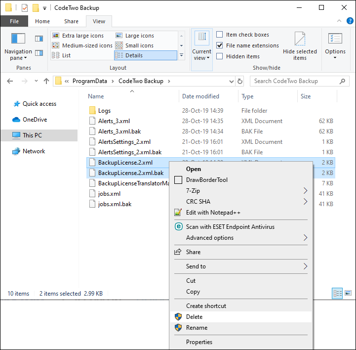The width and height of the screenshot is (356, 350).
Task: Select Delete in context menu
Action: tap(241, 316)
